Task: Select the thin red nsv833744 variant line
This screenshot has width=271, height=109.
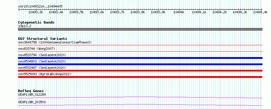Action: [140, 51]
